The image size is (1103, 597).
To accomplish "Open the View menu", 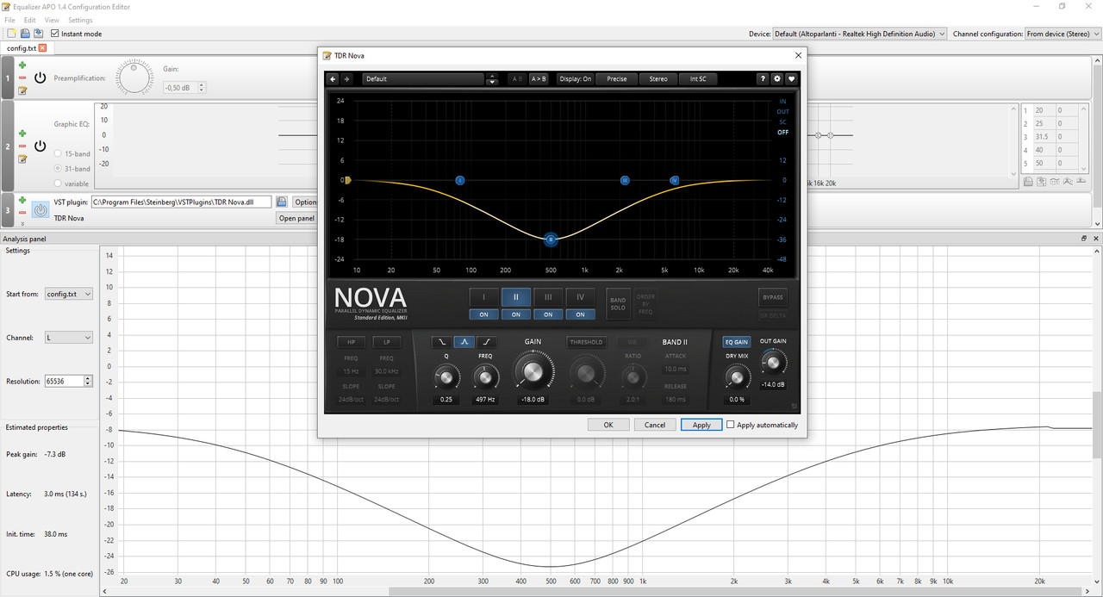I will (x=52, y=20).
